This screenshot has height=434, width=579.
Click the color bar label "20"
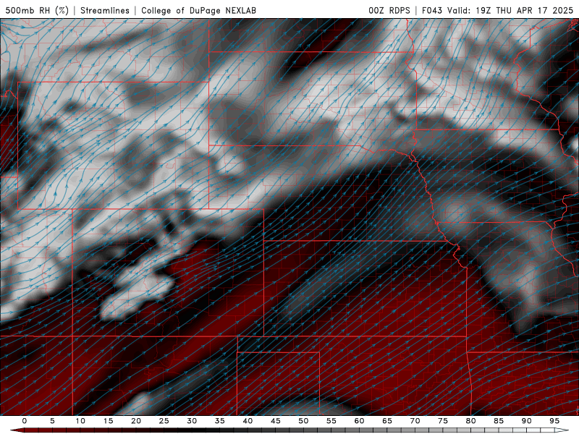coord(136,421)
